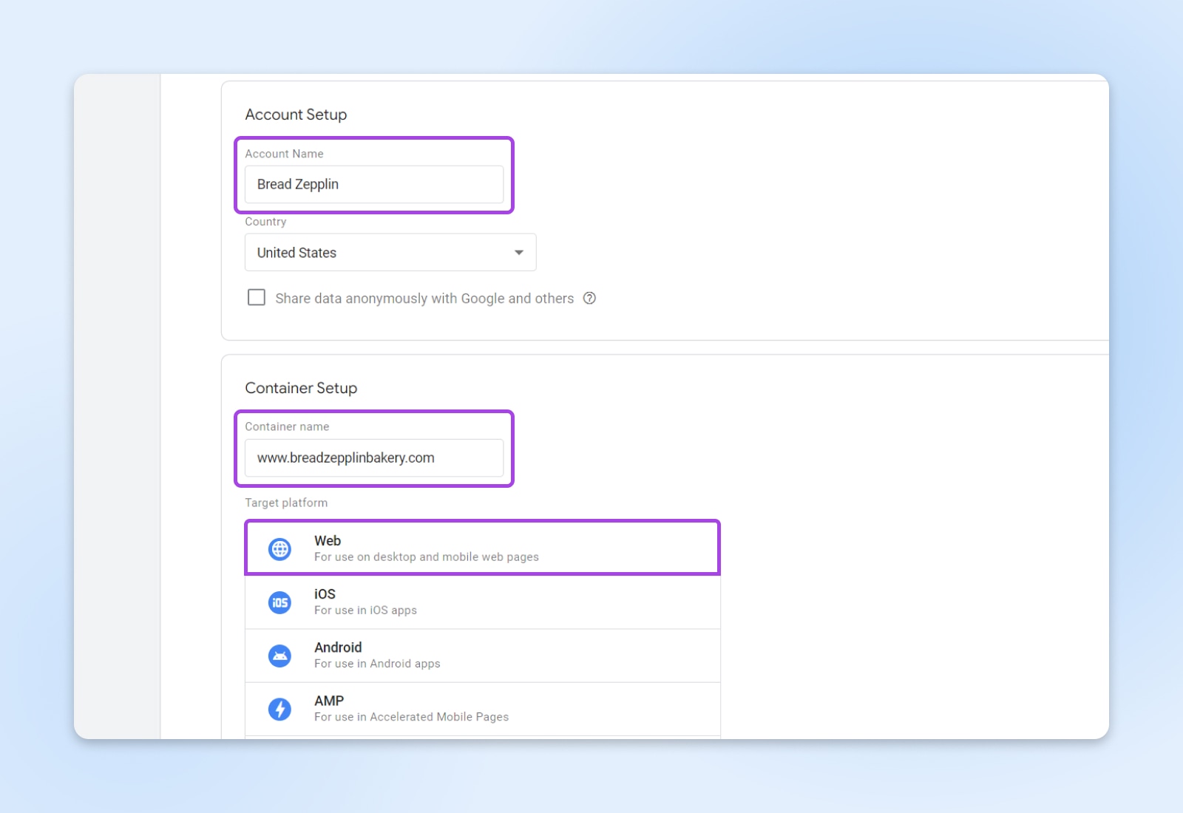
Task: Click the AMP lightning bolt icon
Action: point(279,709)
